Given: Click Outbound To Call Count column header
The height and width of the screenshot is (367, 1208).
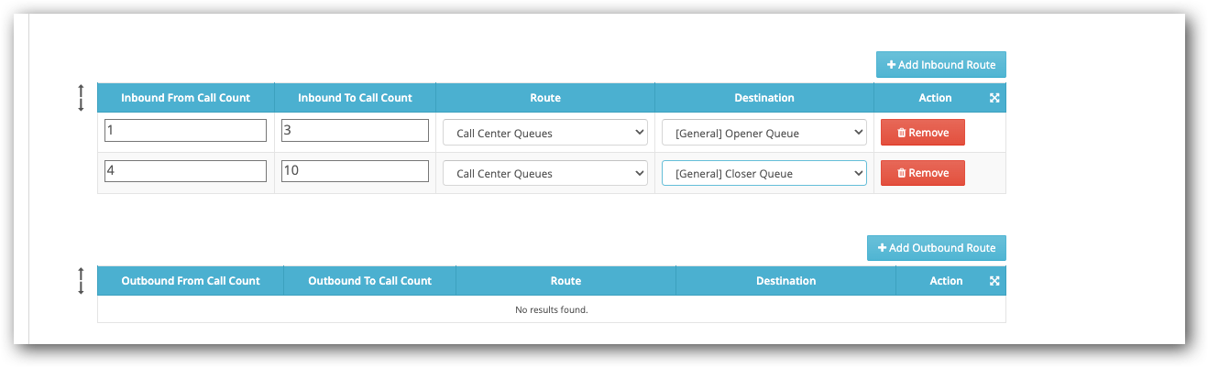Looking at the screenshot, I should pos(369,281).
